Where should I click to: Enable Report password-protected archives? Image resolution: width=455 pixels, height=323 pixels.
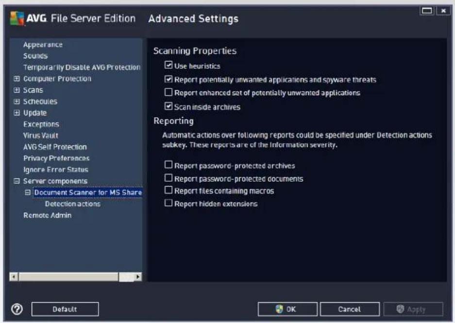[169, 165]
